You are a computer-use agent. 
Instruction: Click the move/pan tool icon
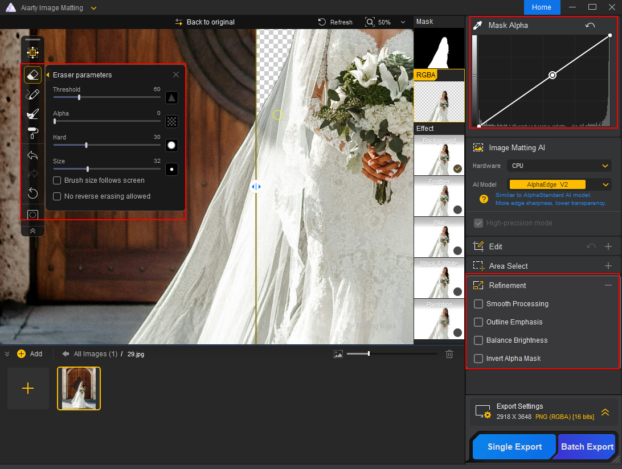coord(33,53)
